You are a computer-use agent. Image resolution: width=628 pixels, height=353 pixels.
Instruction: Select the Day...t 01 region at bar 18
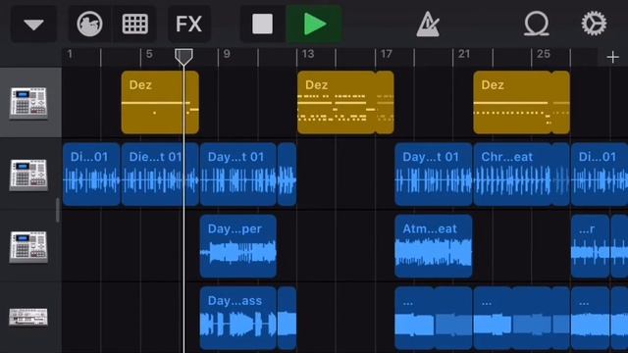434,175
